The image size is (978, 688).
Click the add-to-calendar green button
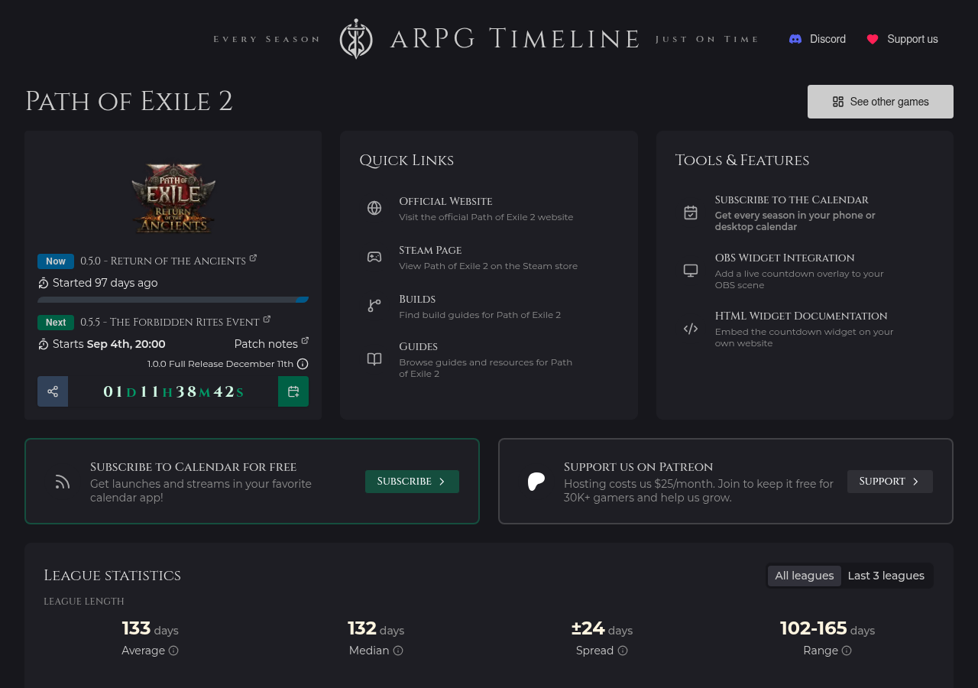293,391
